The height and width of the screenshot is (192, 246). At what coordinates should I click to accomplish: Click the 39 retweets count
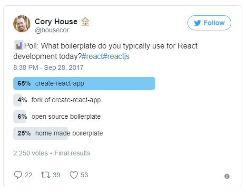pyautogui.click(x=57, y=175)
